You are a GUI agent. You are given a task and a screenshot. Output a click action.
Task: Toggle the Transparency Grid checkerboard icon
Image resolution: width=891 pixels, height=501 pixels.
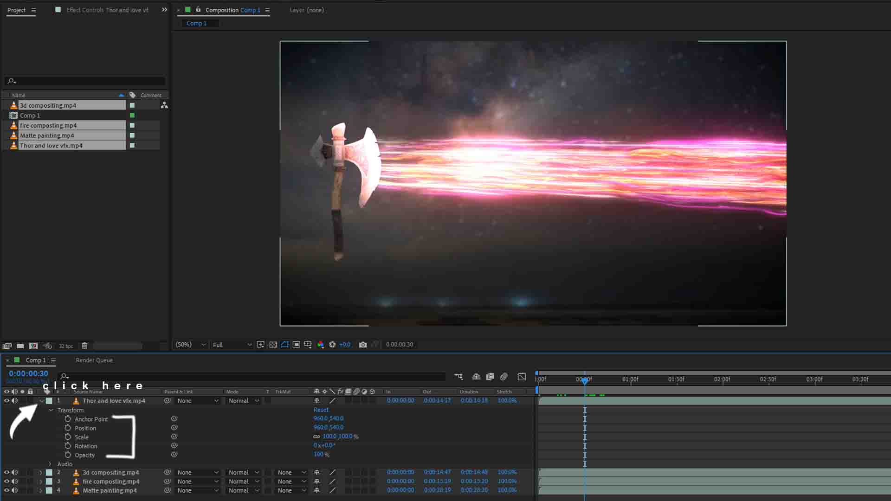point(273,344)
